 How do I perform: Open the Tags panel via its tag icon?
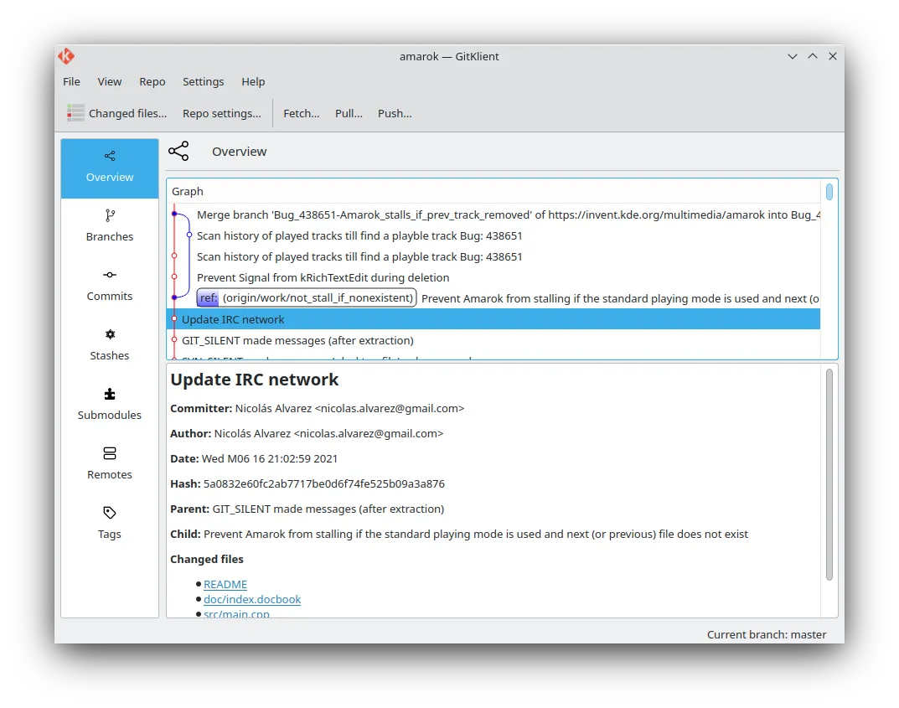(x=109, y=513)
